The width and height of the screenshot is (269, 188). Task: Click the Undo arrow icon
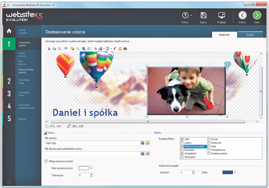coord(66,48)
